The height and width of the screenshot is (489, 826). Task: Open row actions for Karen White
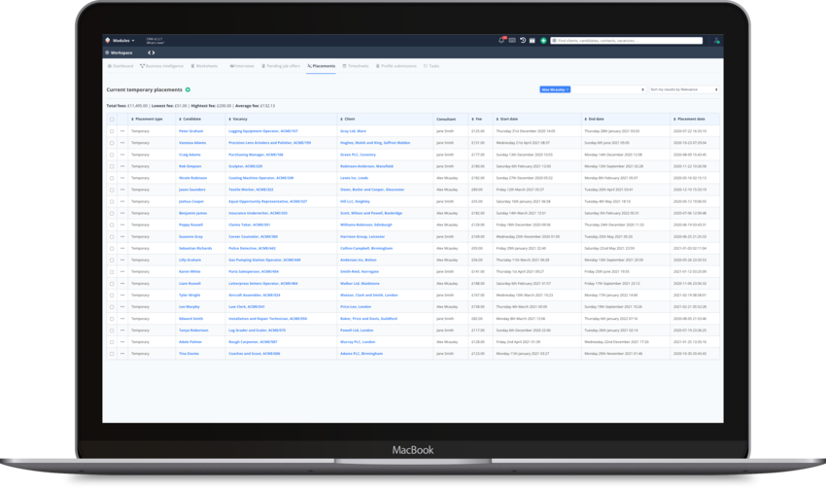pos(122,271)
